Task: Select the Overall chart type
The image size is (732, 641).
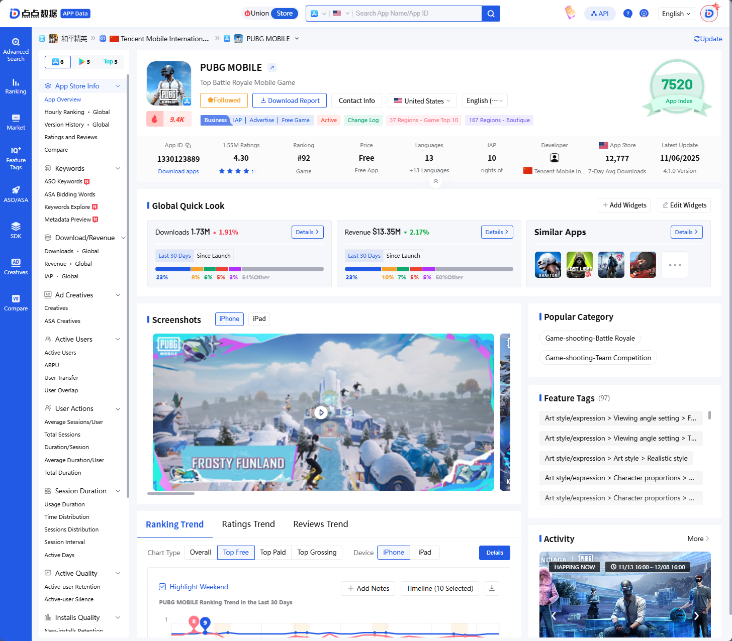Action: click(x=201, y=553)
